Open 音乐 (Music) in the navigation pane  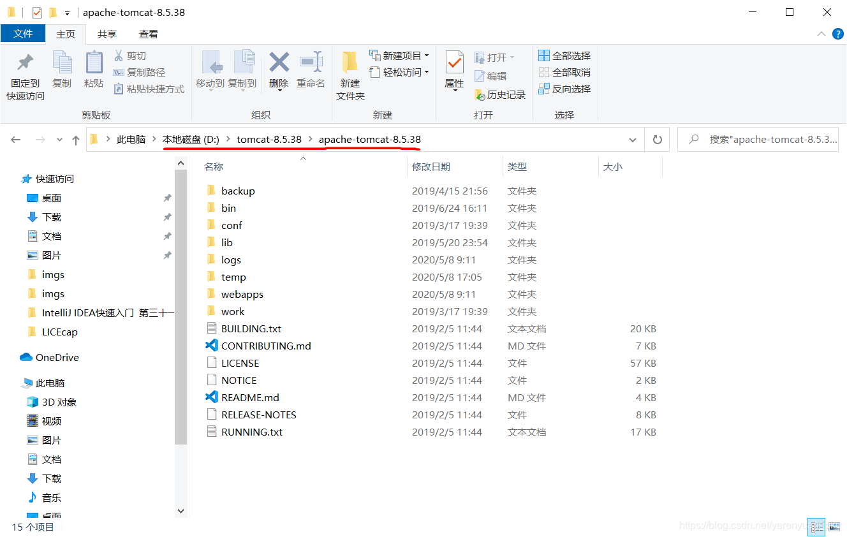(51, 497)
